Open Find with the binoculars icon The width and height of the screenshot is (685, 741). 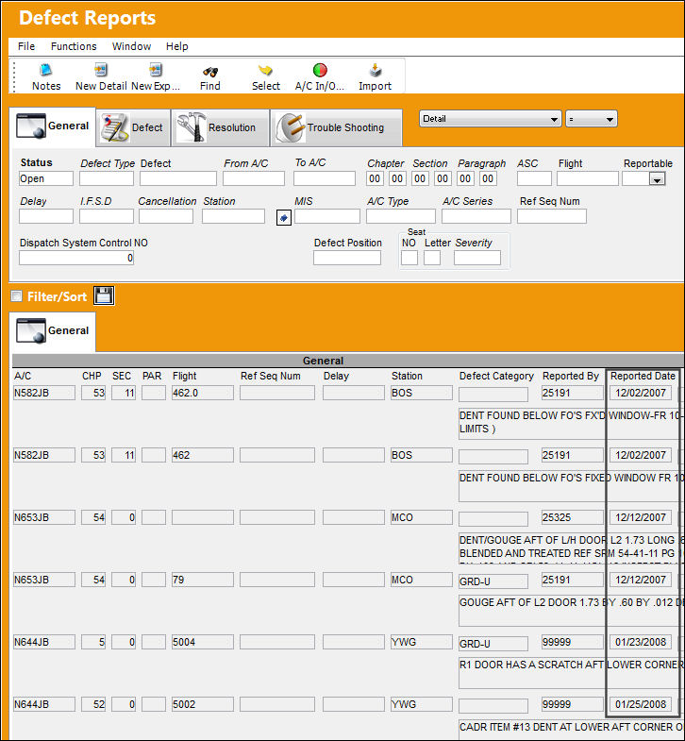pyautogui.click(x=210, y=72)
